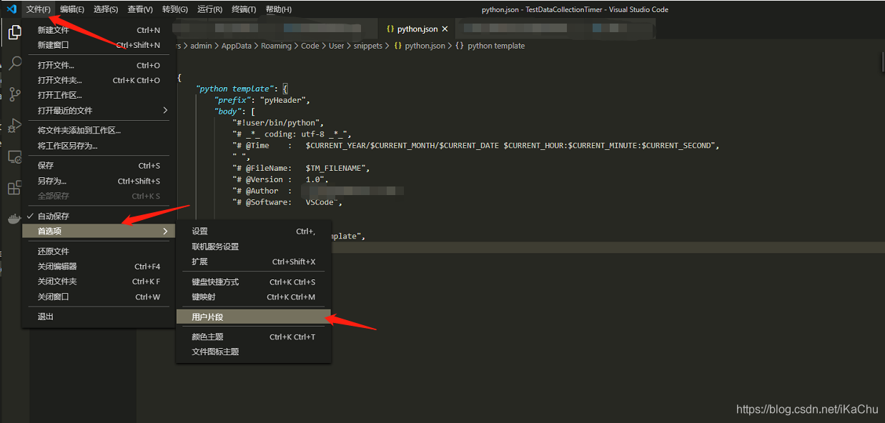Click the "prefix" key in editor

click(x=231, y=100)
